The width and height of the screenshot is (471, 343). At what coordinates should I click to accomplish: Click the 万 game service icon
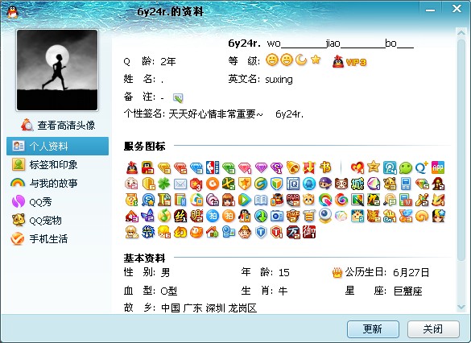coord(293,232)
